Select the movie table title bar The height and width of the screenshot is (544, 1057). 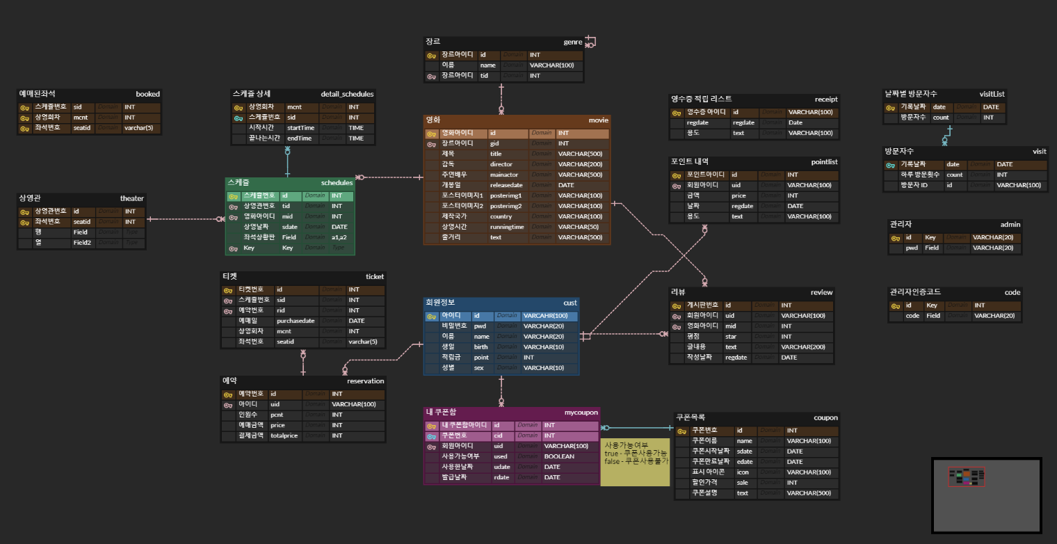coord(515,120)
